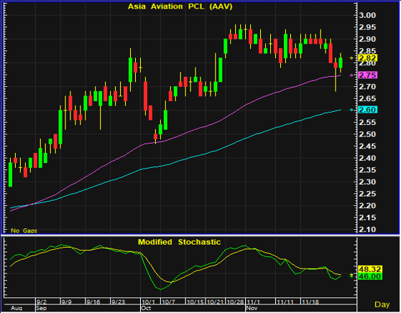Click the 10/21 date marker

pyautogui.click(x=215, y=302)
